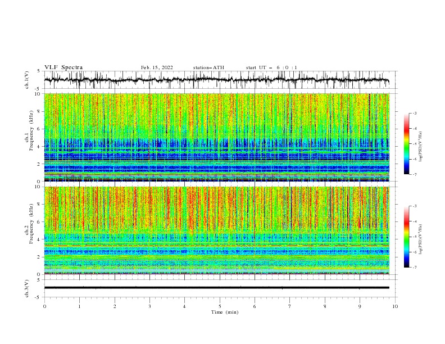Click the ch.1 spectrogram panel

(217, 137)
